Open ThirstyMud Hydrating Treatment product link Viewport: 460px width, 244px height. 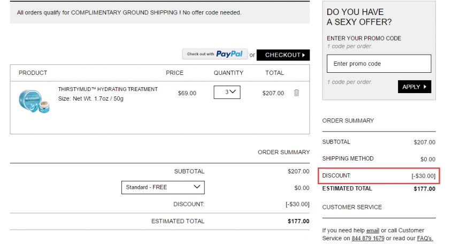[108, 89]
